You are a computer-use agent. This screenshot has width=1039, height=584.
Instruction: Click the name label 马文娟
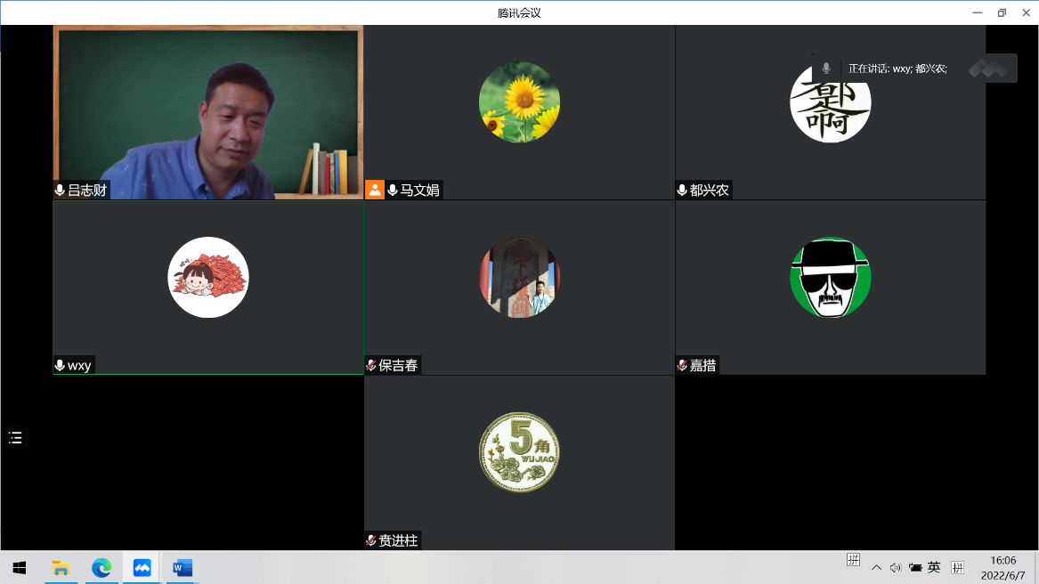[419, 191]
